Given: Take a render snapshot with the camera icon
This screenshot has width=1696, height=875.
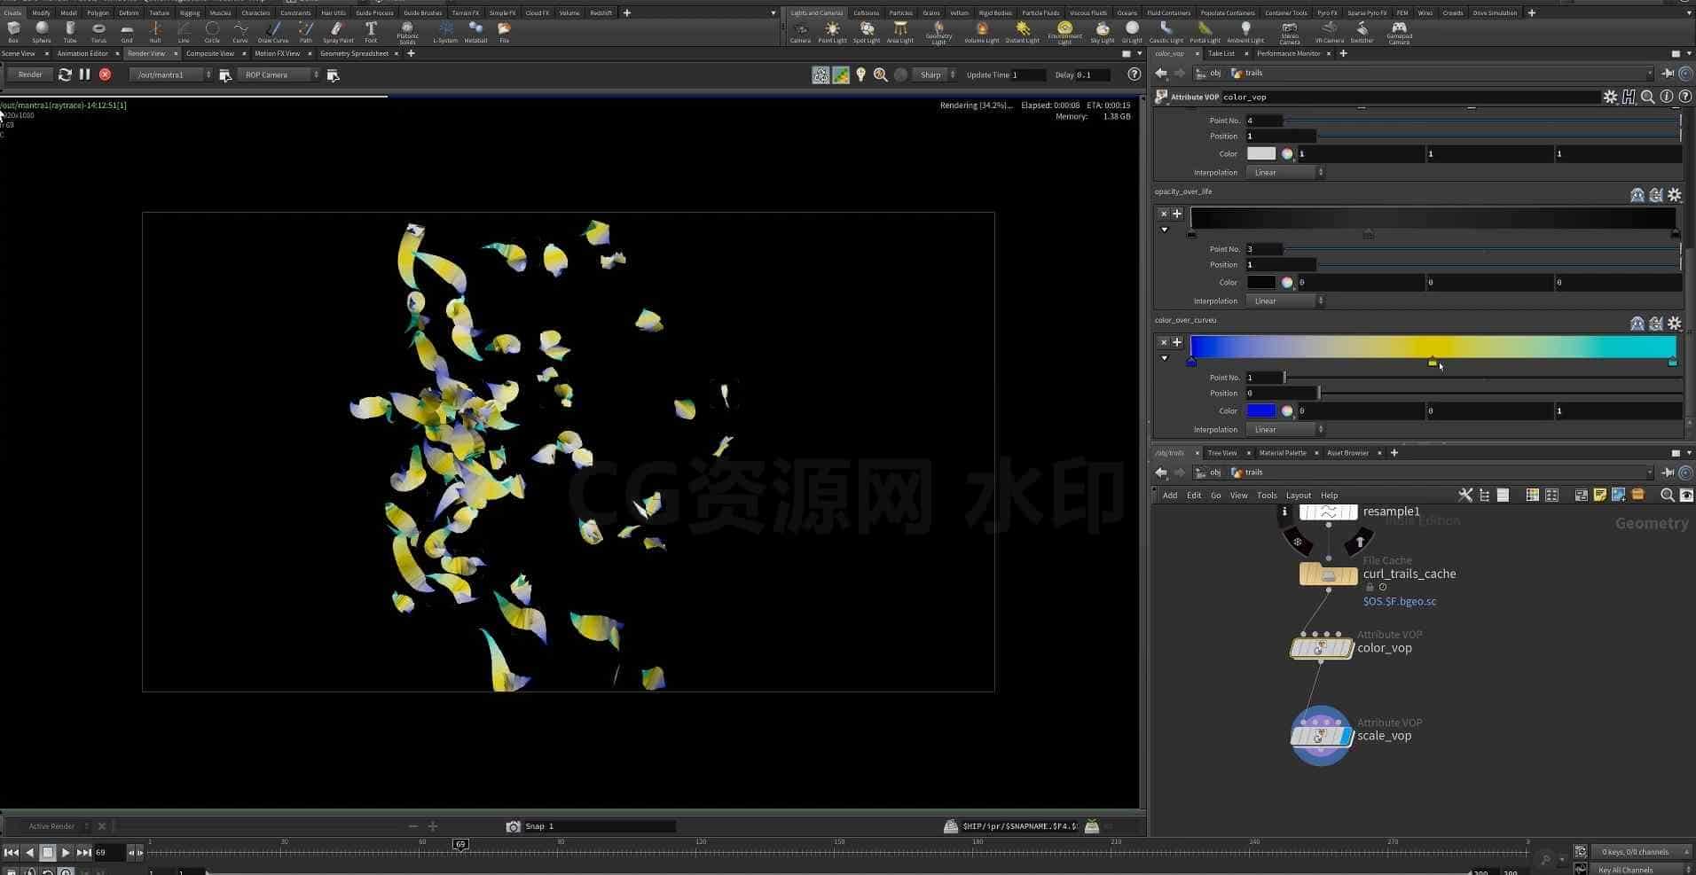Looking at the screenshot, I should point(513,826).
